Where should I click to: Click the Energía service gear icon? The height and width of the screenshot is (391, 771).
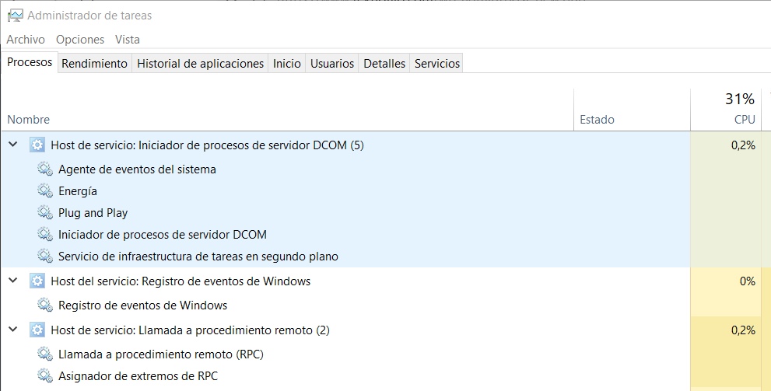pyautogui.click(x=45, y=190)
